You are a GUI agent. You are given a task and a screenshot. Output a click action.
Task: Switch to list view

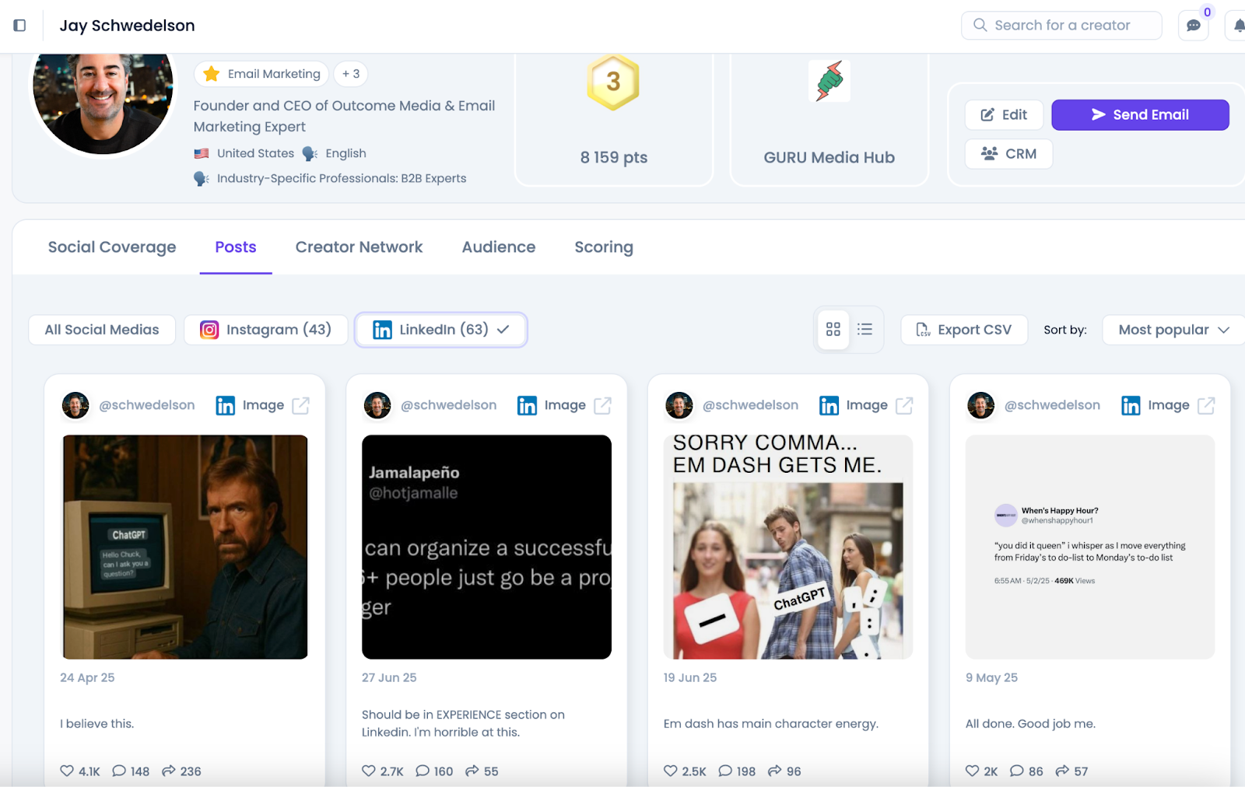(x=864, y=330)
